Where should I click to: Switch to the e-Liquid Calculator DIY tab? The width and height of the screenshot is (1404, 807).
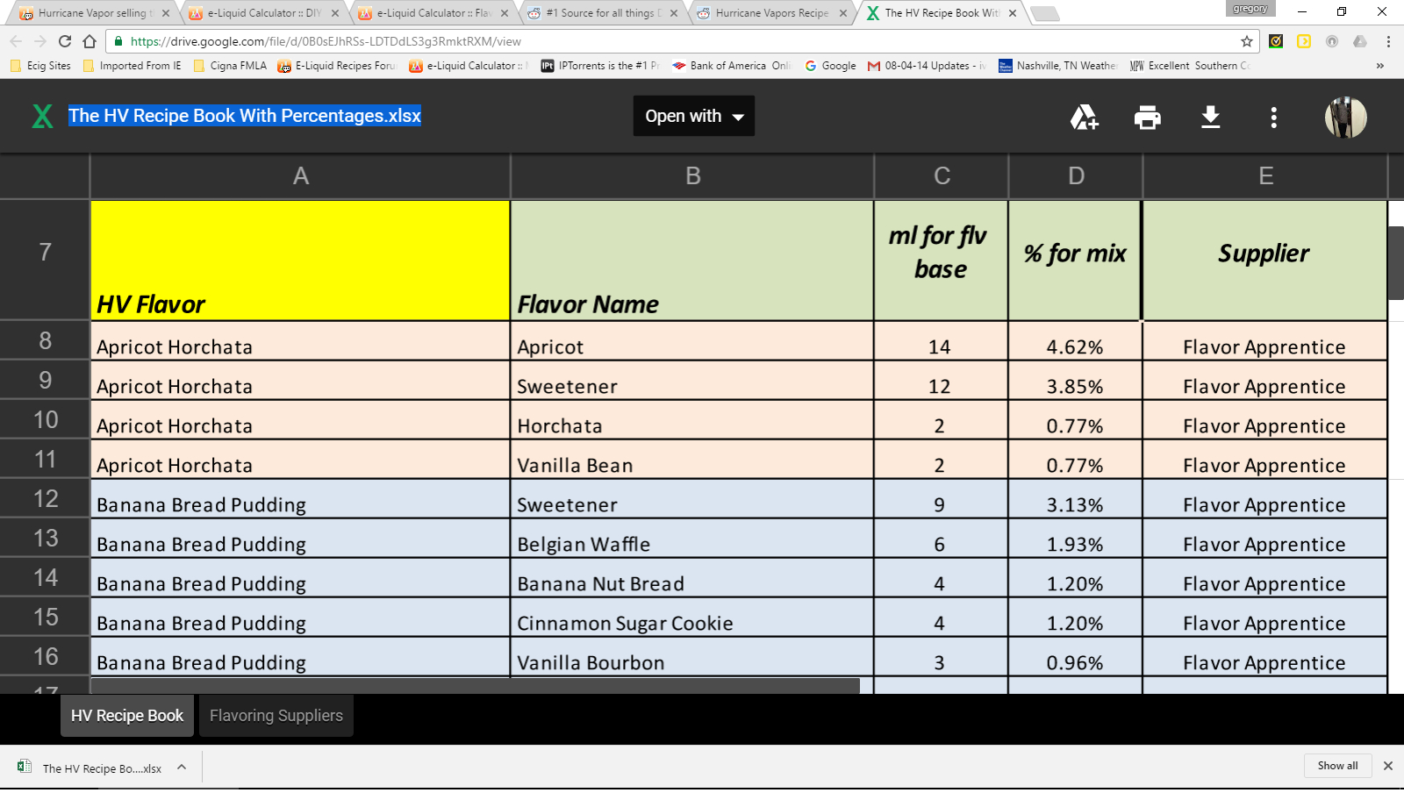pyautogui.click(x=263, y=13)
